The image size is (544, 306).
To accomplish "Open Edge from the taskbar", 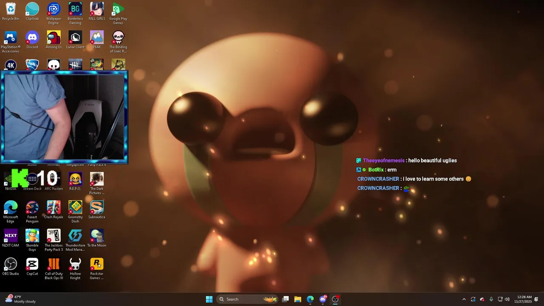I will click(x=310, y=299).
